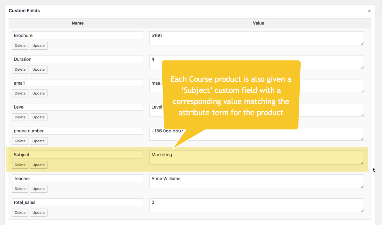
Task: Click the Marketing value textarea
Action: pyautogui.click(x=256, y=158)
